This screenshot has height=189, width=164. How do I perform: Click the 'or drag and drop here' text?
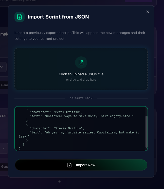point(81,80)
